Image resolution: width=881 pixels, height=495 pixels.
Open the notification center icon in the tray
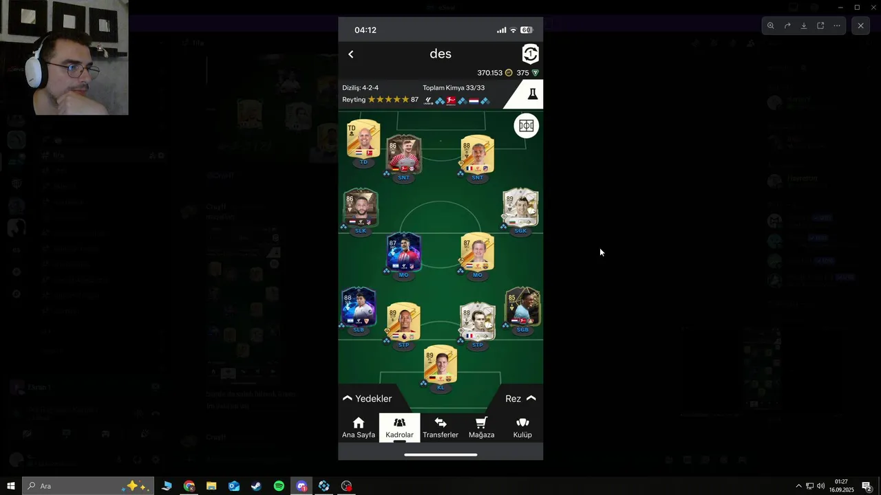[x=867, y=486]
